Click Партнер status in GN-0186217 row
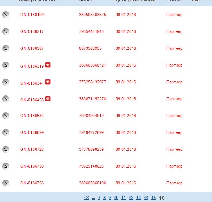 pos(175,31)
